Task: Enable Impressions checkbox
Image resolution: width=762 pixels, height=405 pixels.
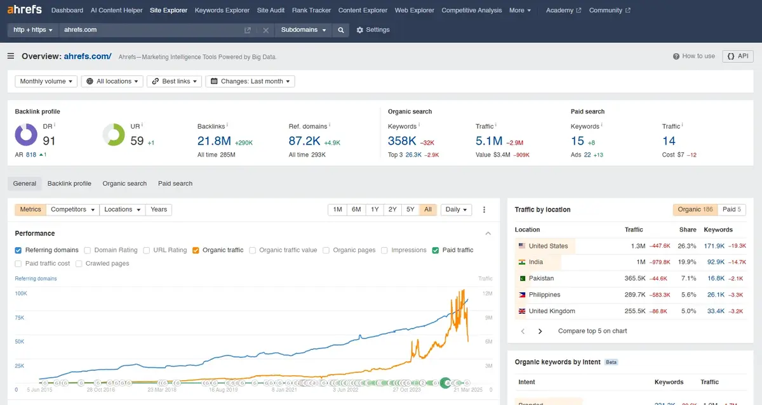Action: pyautogui.click(x=385, y=250)
